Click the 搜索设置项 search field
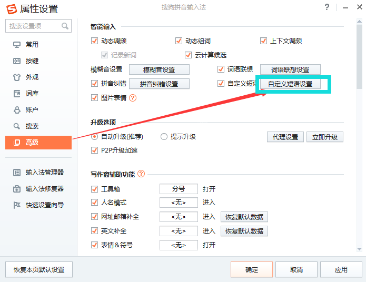Screen dimensions: 366x282 38,26
